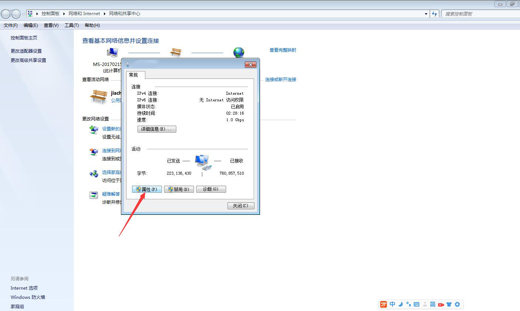Open the 文件(F) menu
Viewport: 520px width, 311px height.
tap(10, 25)
